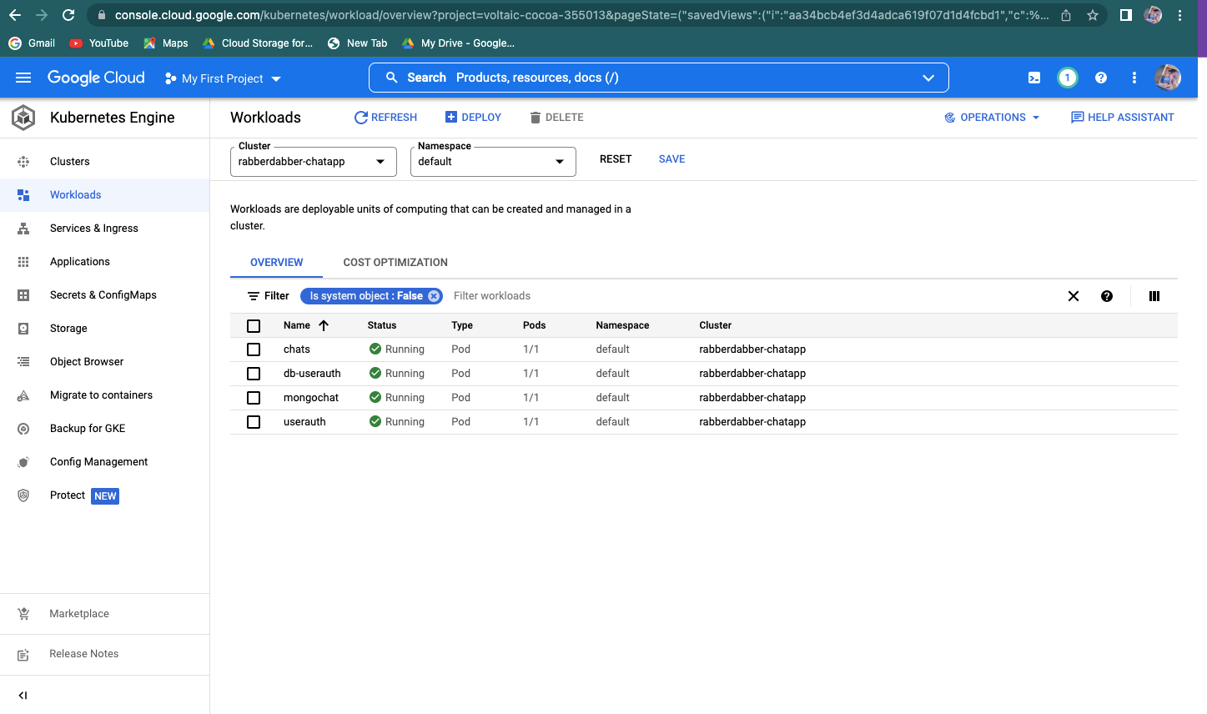The image size is (1207, 714).
Task: Open the Cluster dropdown rabberdabber-chatapp
Action: point(313,162)
